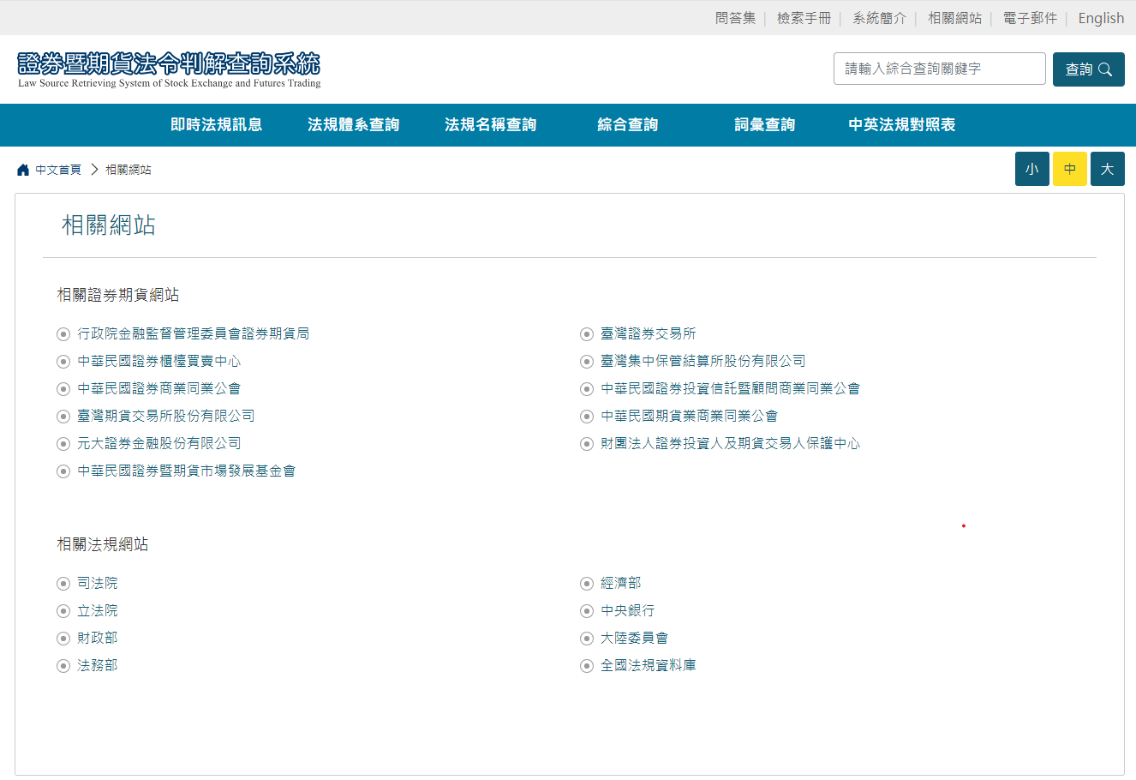Open 中英法規對照表 menu
1136x780 pixels.
tap(902, 125)
